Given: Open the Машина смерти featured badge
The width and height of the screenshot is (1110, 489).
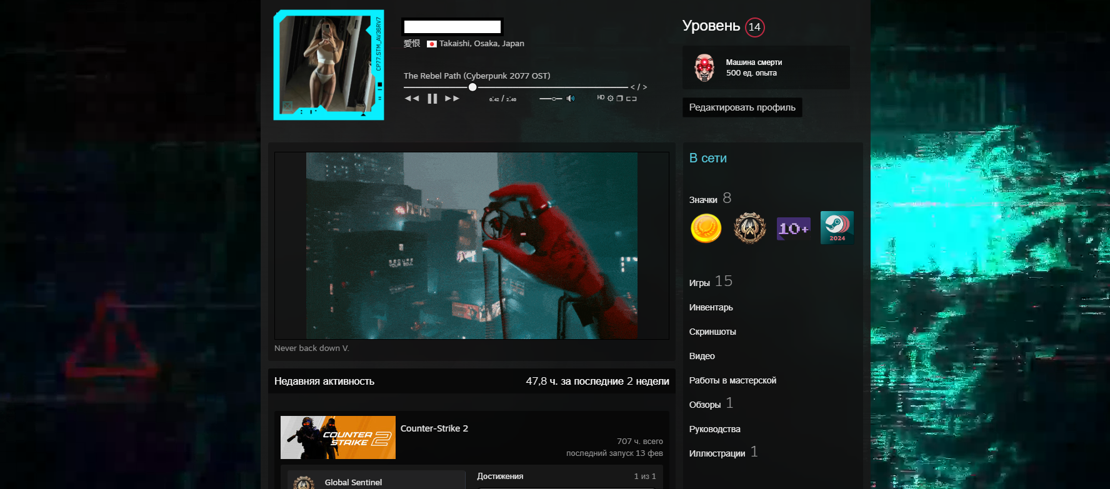Looking at the screenshot, I should coord(766,67).
